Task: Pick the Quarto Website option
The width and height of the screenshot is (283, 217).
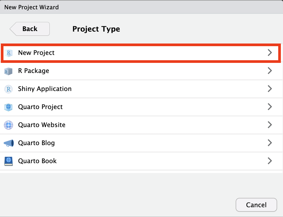Action: (x=42, y=125)
